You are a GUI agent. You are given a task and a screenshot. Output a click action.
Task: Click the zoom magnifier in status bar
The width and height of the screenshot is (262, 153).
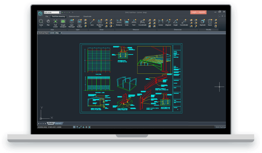tap(77, 127)
